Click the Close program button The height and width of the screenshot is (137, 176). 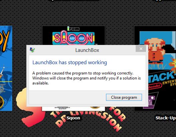[x=124, y=97]
